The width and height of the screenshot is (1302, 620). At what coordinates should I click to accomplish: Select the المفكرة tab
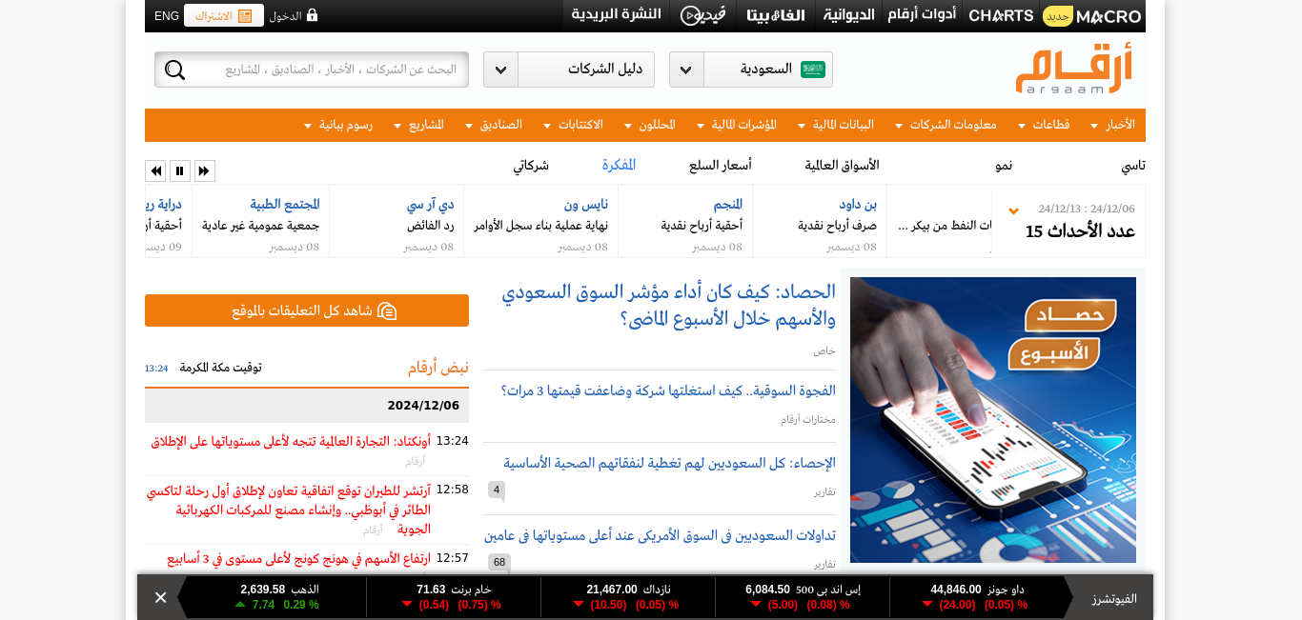(x=619, y=165)
